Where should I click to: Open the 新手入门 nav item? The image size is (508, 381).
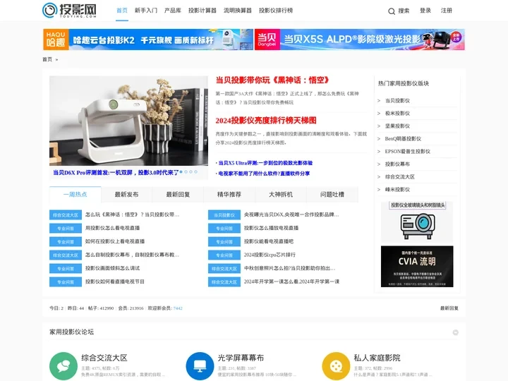click(146, 11)
